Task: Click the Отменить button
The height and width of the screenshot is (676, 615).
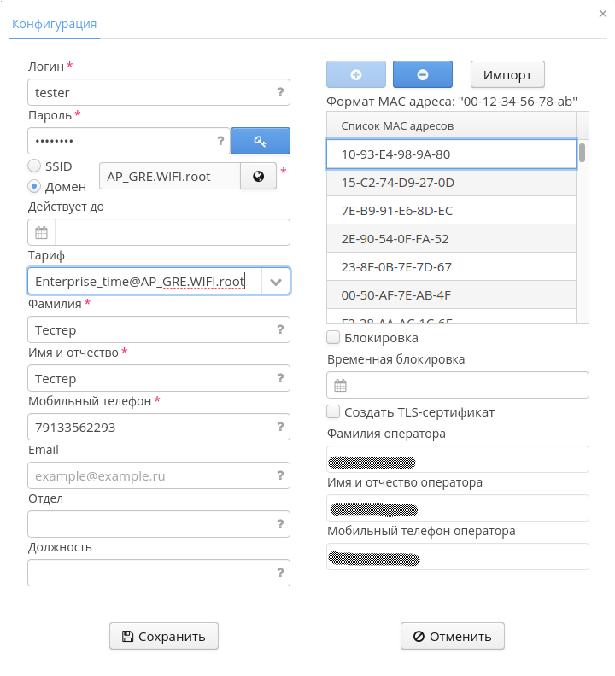Action: click(452, 636)
